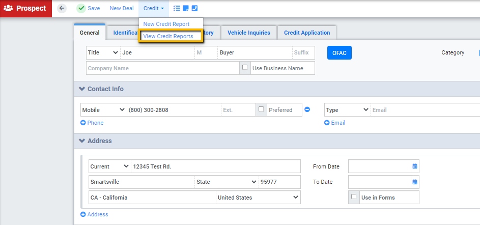Open the Credit dropdown menu

pos(154,9)
